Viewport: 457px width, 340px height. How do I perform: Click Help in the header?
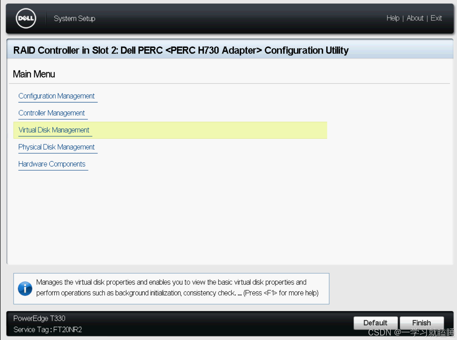coord(393,18)
